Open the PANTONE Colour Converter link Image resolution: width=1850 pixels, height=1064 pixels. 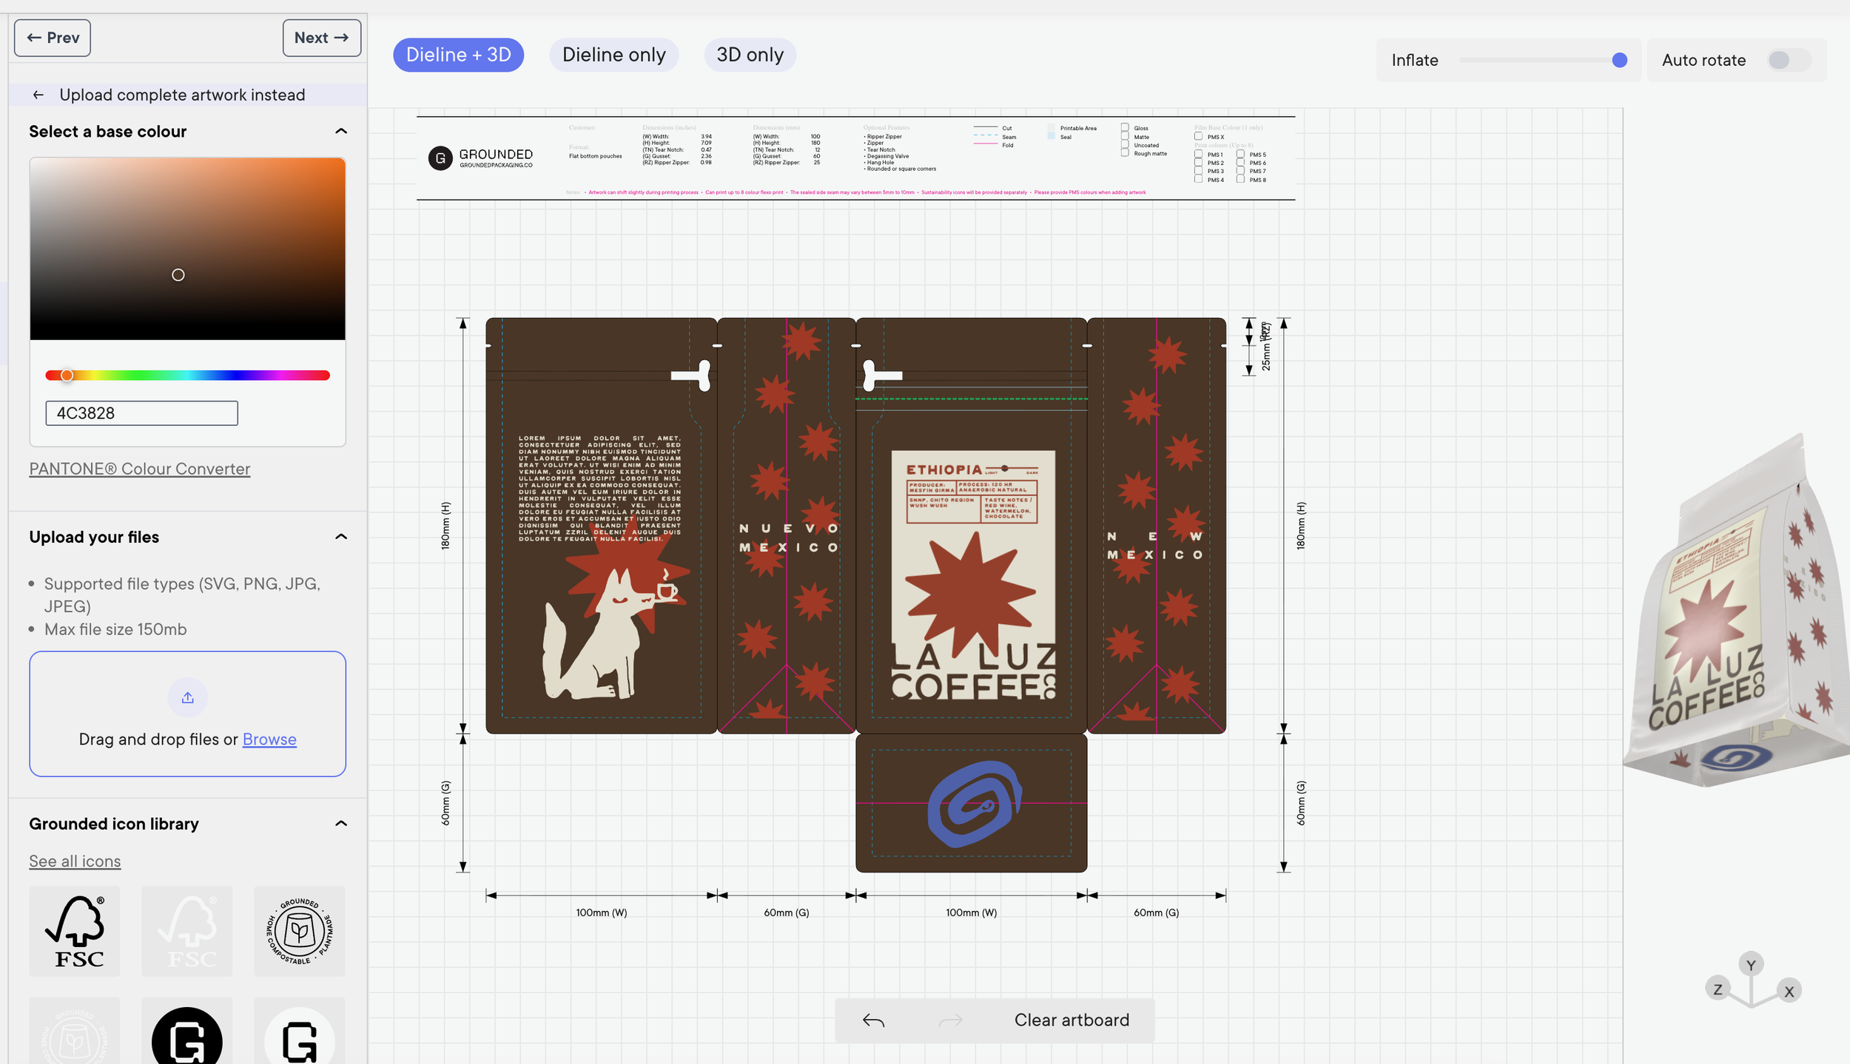click(x=140, y=469)
